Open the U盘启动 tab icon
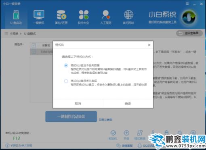206x150 pixels. [16, 15]
